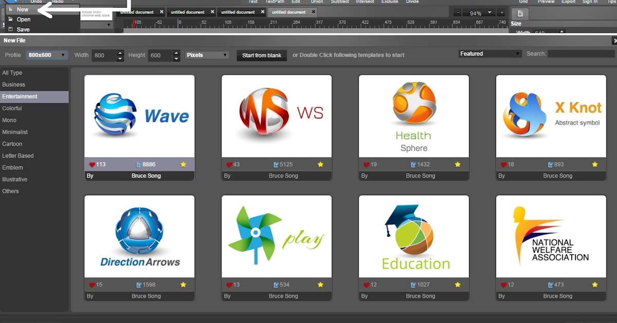Click the usage-count icon beside 5125 under WS

pyautogui.click(x=276, y=165)
